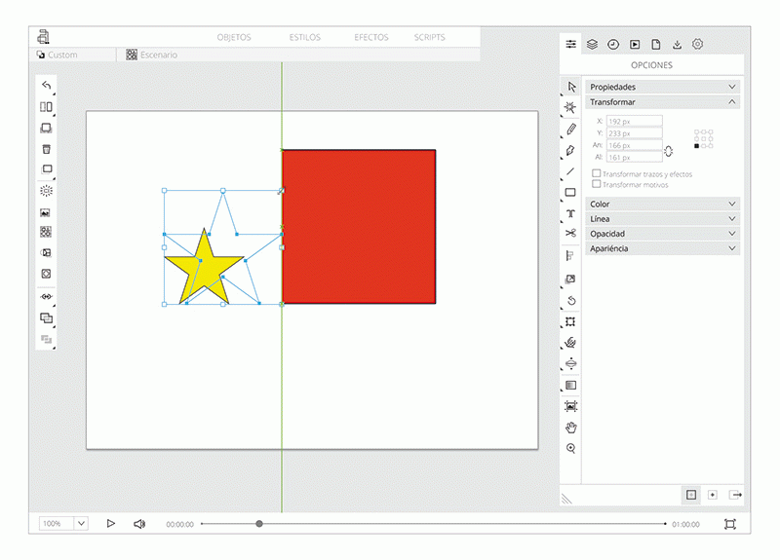
Task: Click the trash delete icon
Action: point(46,148)
